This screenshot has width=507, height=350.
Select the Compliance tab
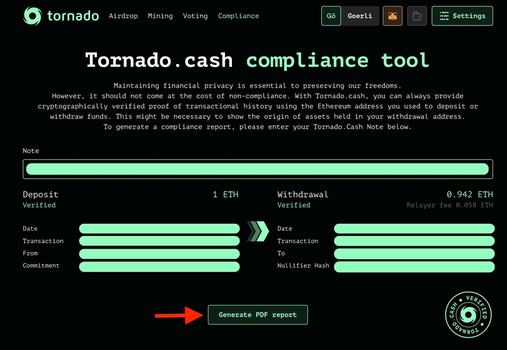(238, 16)
